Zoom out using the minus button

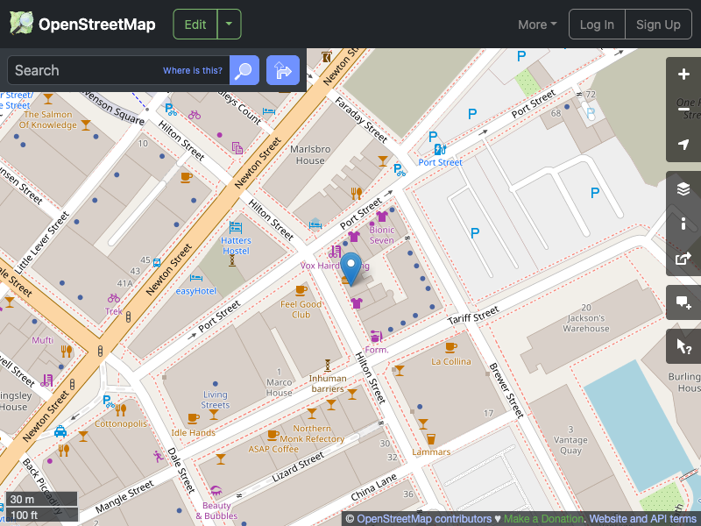click(x=683, y=110)
